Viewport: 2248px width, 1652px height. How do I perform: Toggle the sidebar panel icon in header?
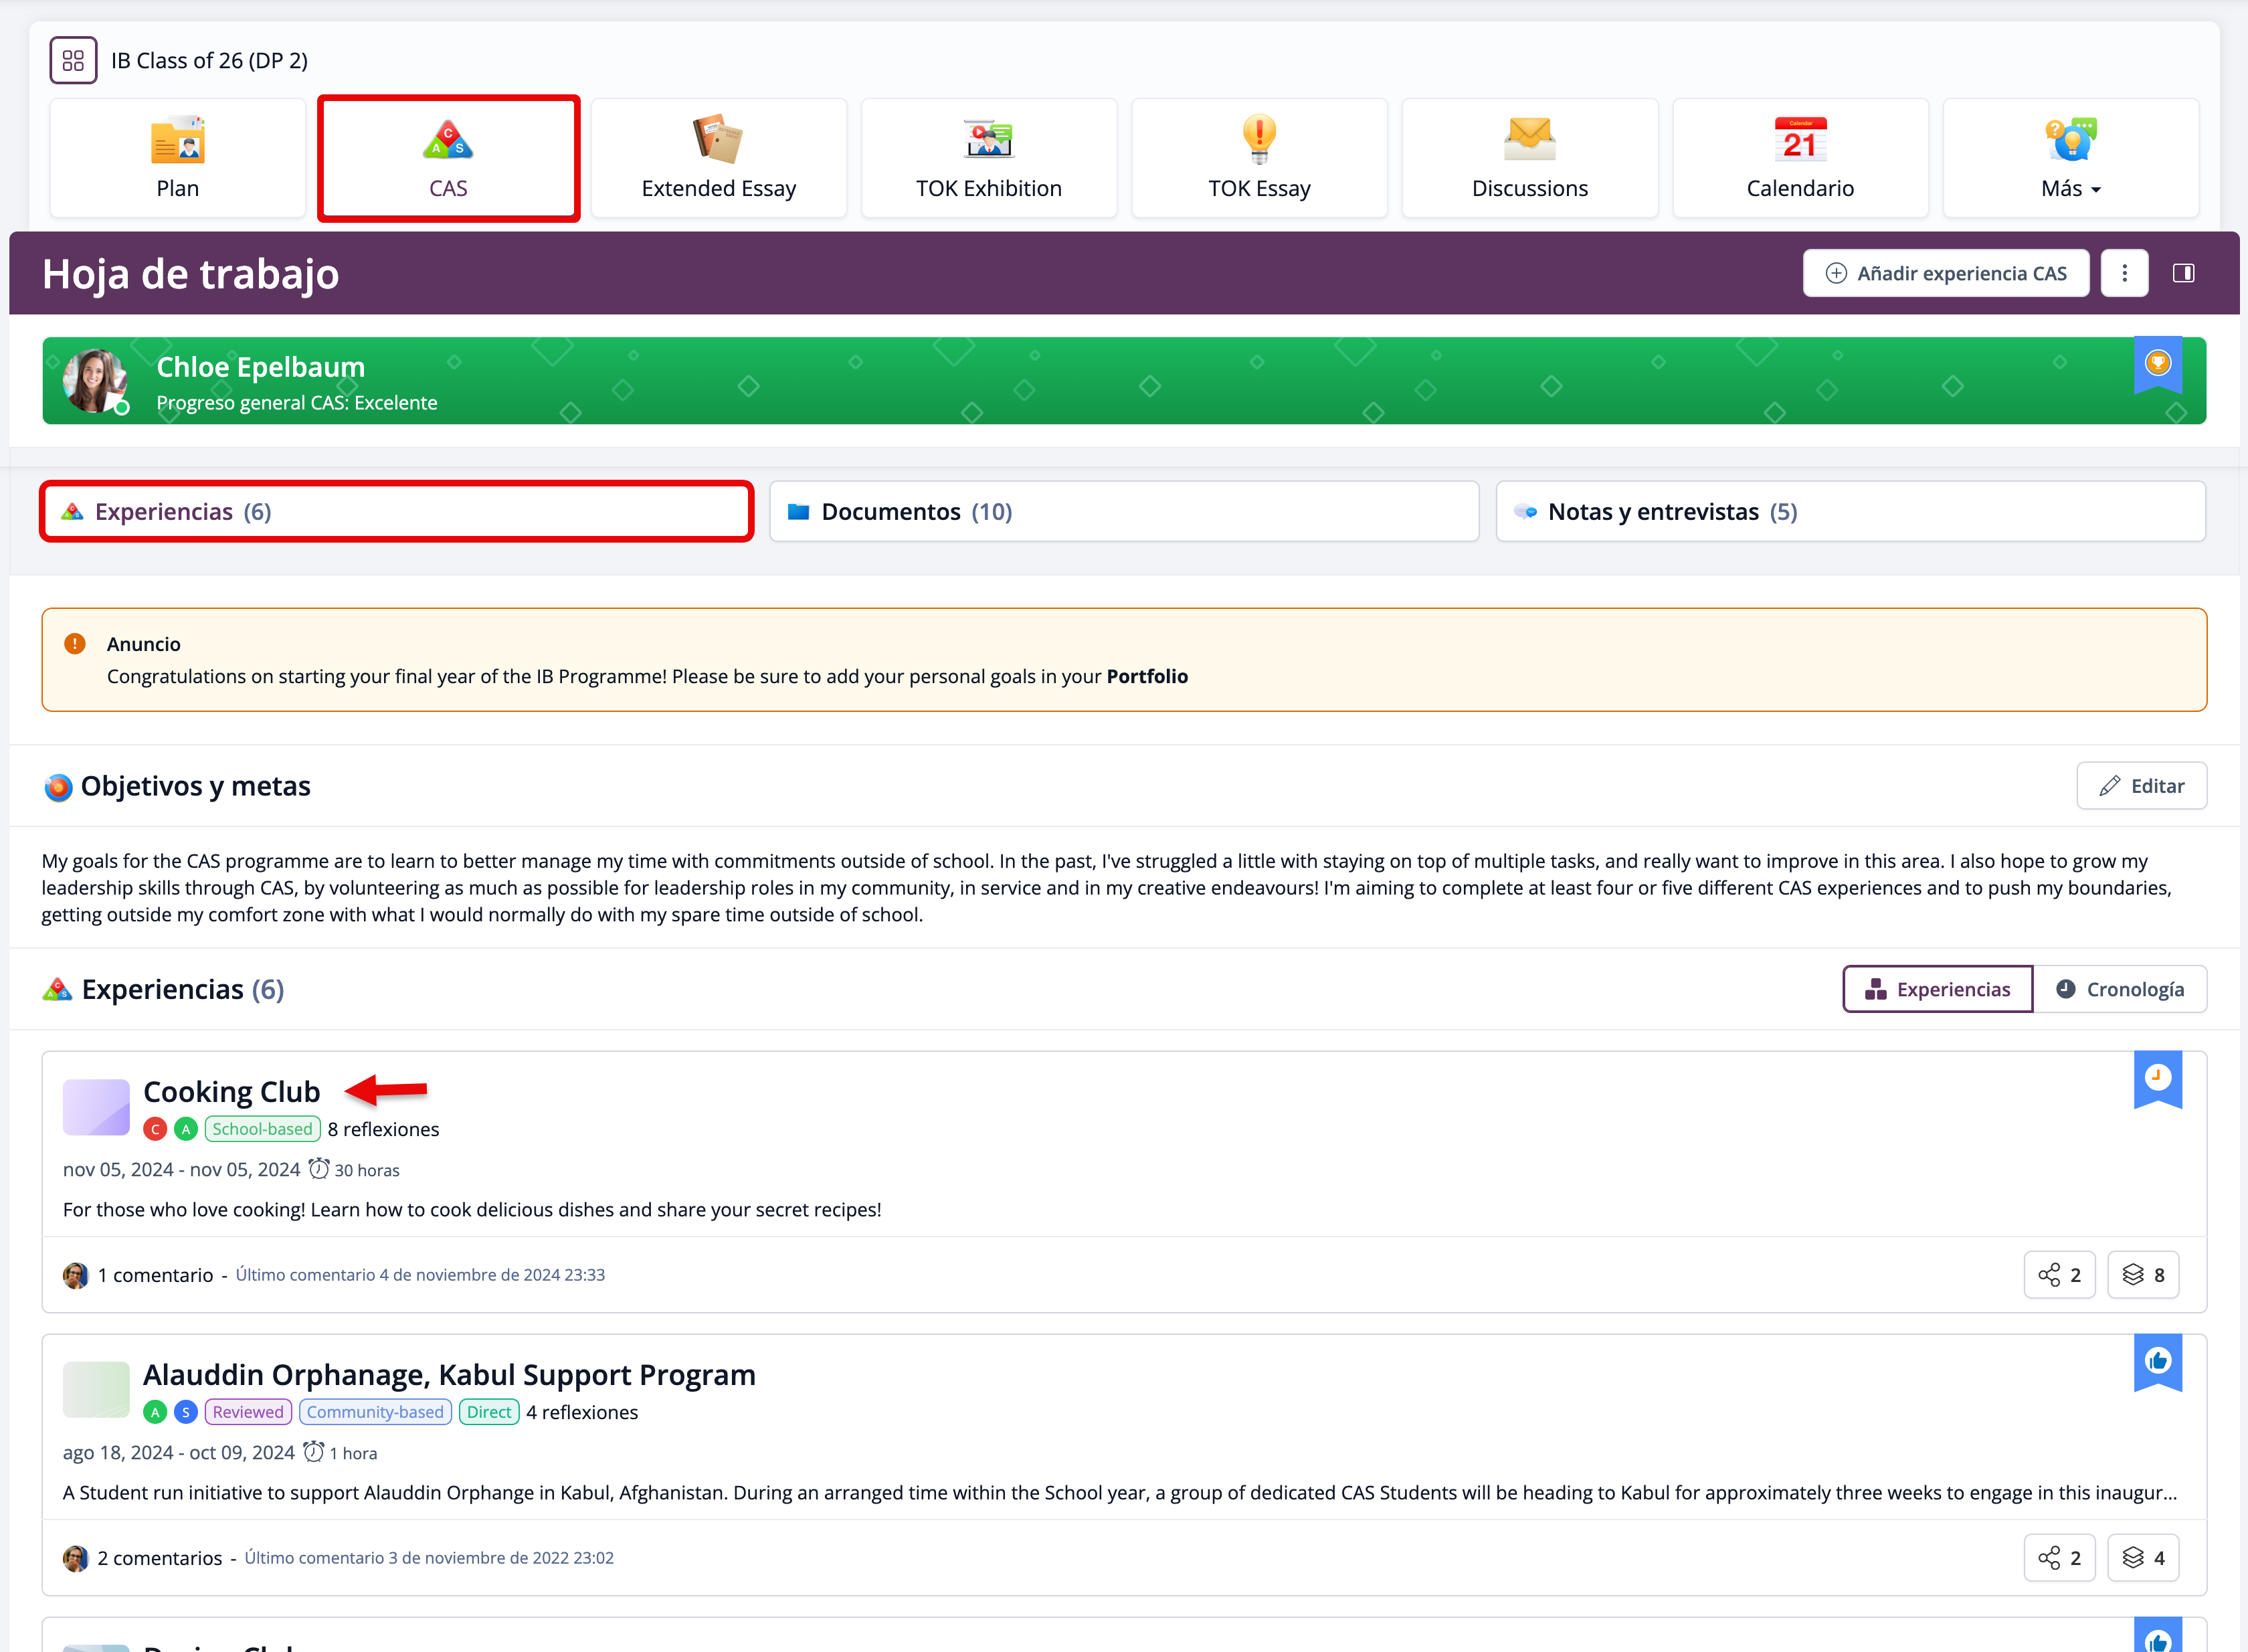[2183, 273]
